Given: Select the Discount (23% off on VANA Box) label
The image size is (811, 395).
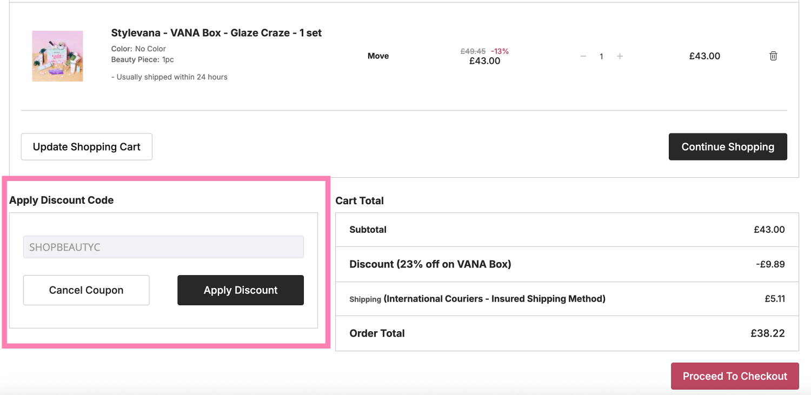Looking at the screenshot, I should [430, 264].
